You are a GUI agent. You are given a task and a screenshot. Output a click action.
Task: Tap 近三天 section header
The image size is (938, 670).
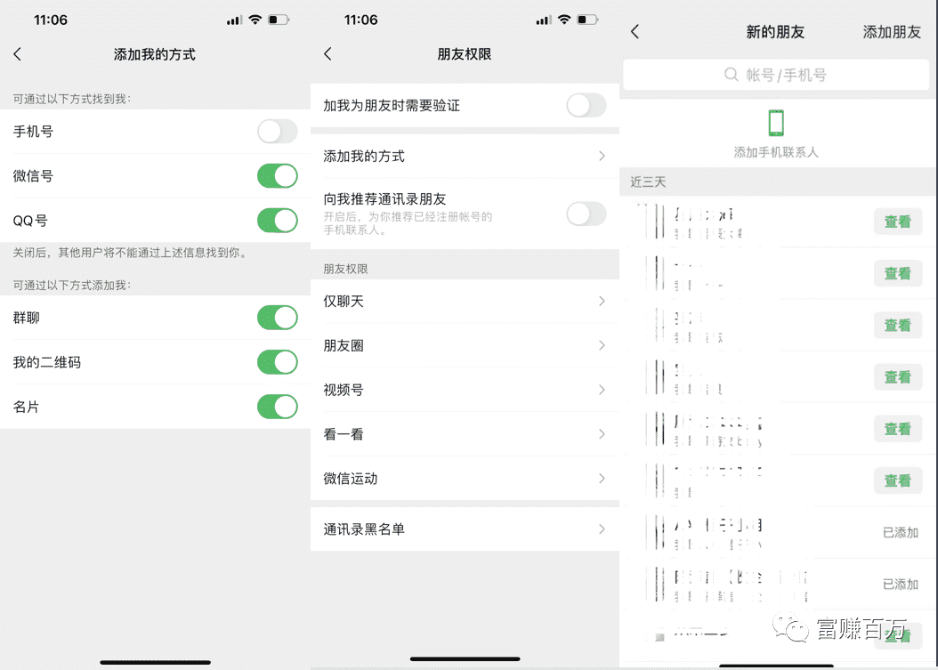(x=648, y=182)
